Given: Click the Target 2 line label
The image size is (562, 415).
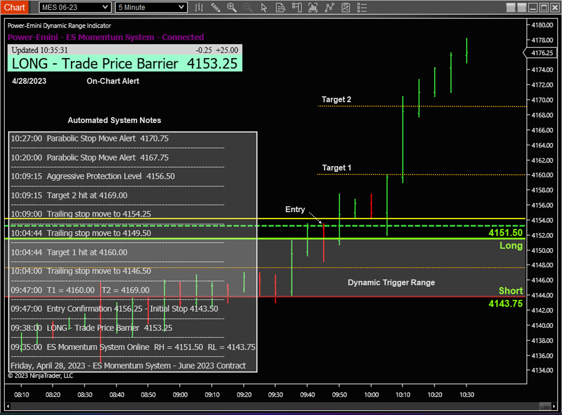Looking at the screenshot, I should tap(337, 99).
